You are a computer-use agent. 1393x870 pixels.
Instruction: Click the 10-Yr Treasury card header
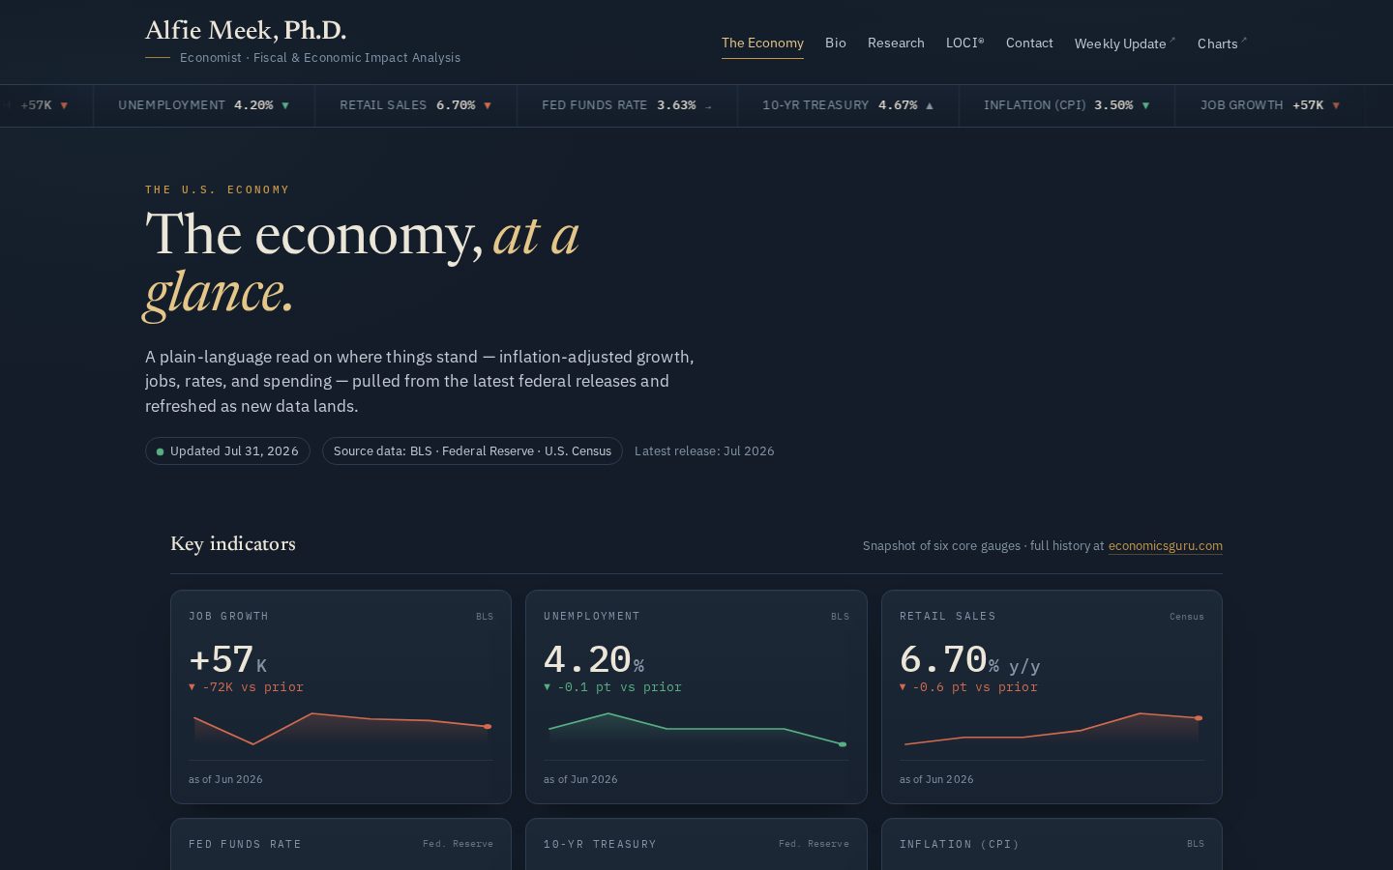coord(696,844)
